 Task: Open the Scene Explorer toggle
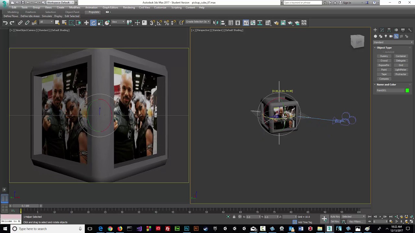231,23
